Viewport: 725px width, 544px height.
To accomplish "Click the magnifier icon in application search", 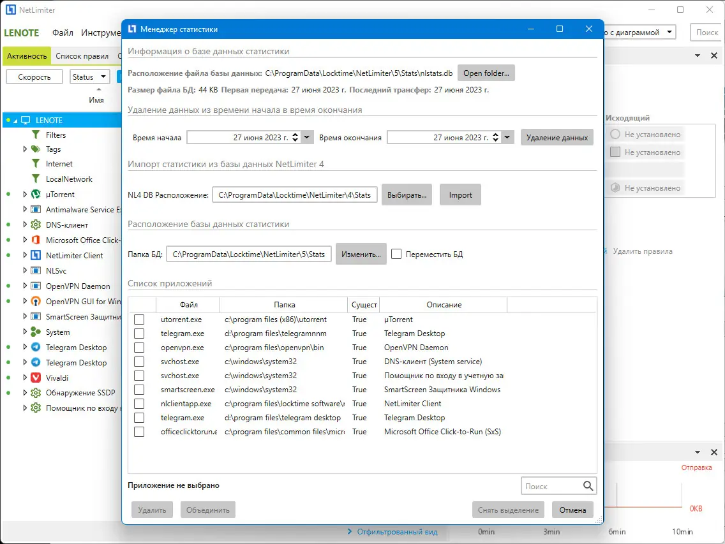I will pyautogui.click(x=588, y=486).
